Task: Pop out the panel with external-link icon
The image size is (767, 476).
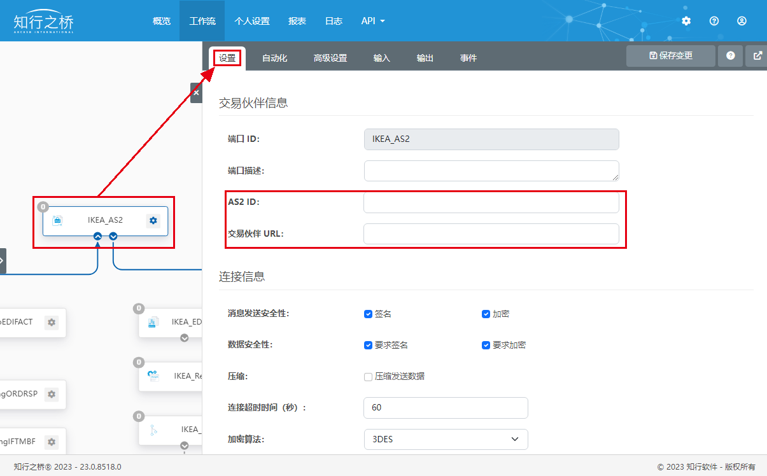Action: [757, 56]
